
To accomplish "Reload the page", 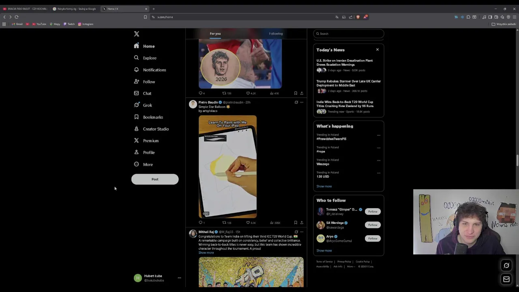I will [17, 17].
